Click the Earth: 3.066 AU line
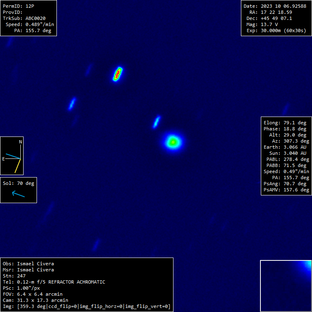This screenshot has height=312, width=312. 285,147
